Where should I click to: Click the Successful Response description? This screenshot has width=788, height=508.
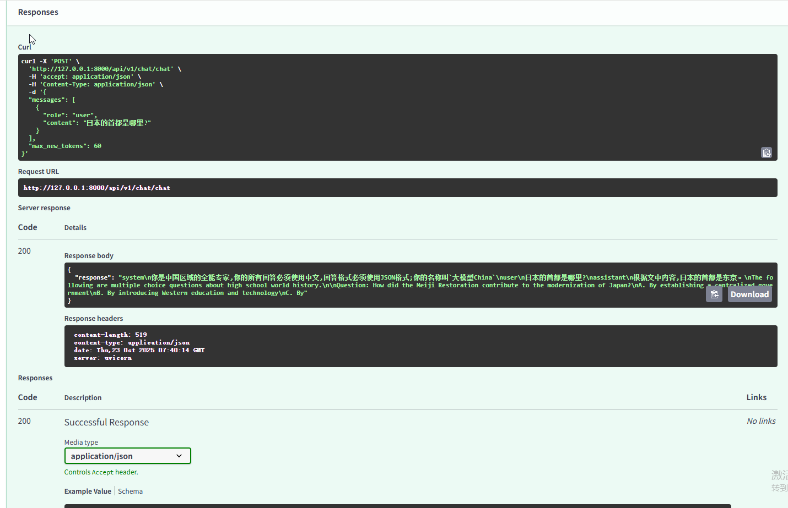106,422
